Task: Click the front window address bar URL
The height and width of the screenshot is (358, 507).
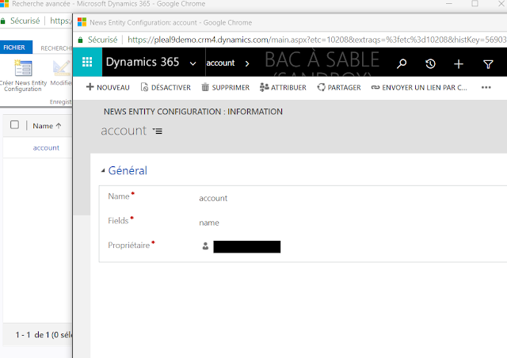Action: pyautogui.click(x=317, y=40)
